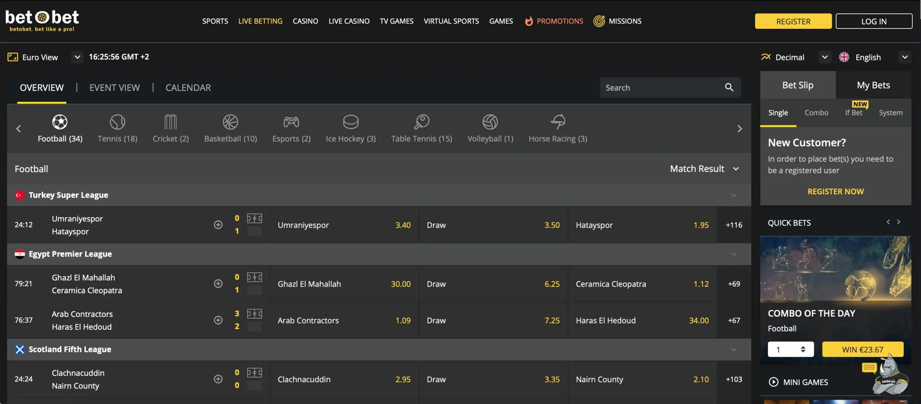Screen dimensions: 921x404
Task: Click the Register button
Action: point(793,21)
